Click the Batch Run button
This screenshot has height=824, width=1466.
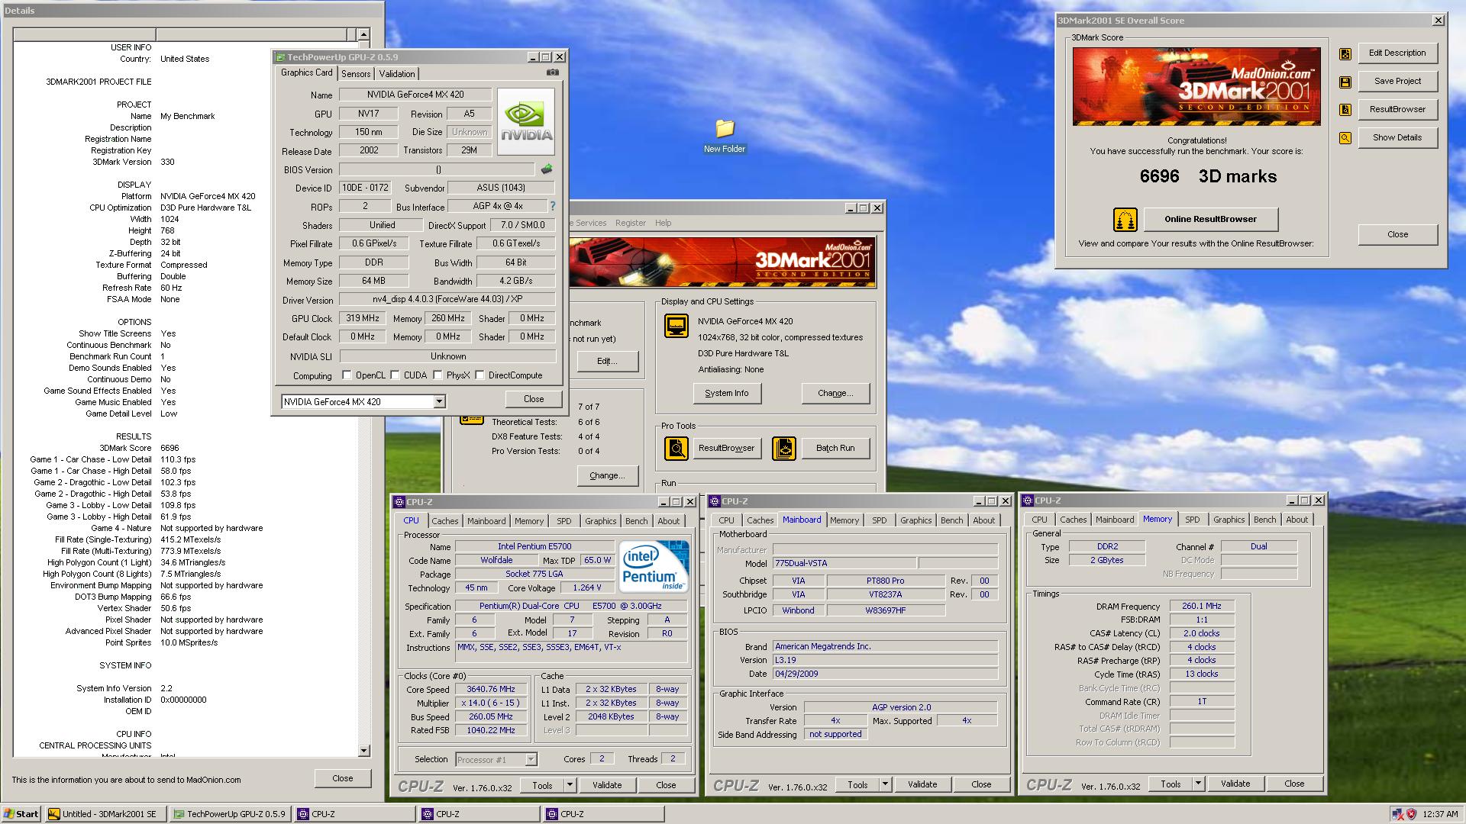tap(835, 448)
